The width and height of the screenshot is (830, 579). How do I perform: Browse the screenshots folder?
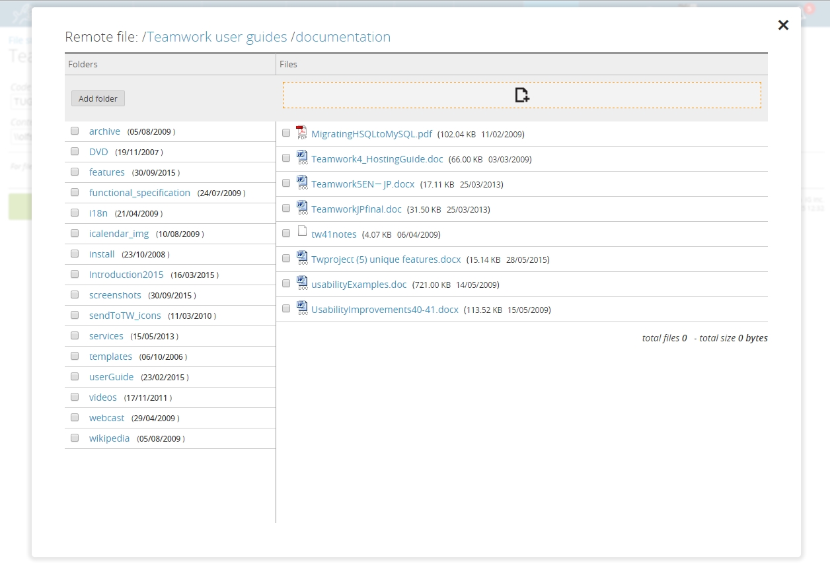[x=115, y=295]
